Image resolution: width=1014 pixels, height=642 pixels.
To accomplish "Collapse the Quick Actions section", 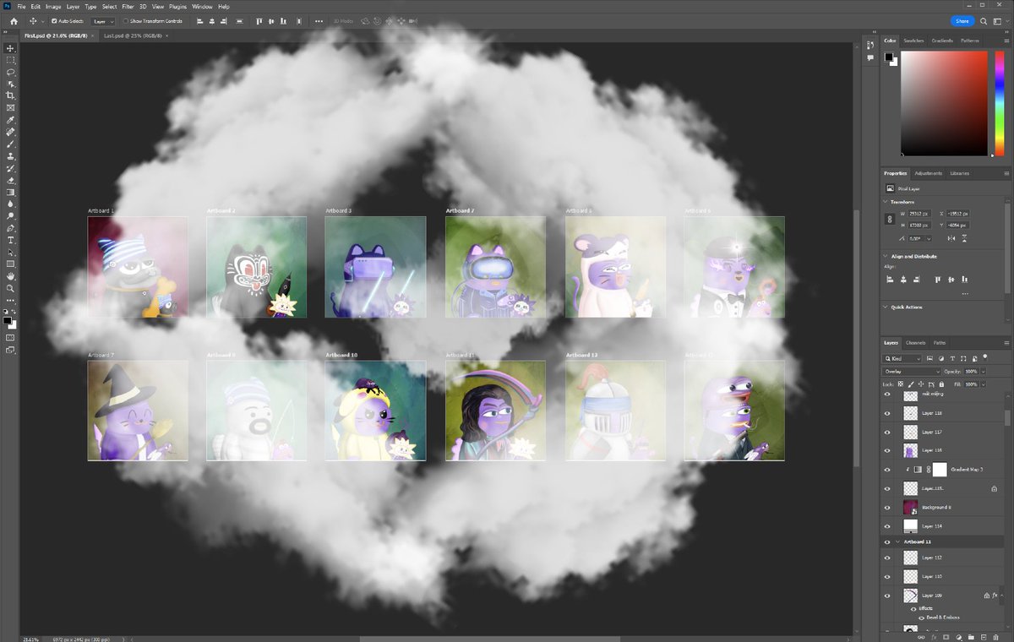I will tap(886, 307).
